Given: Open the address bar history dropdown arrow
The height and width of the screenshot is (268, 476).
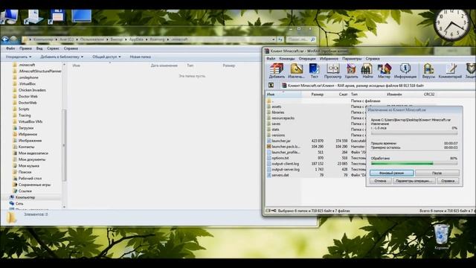Looking at the screenshot, I should pos(274,39).
